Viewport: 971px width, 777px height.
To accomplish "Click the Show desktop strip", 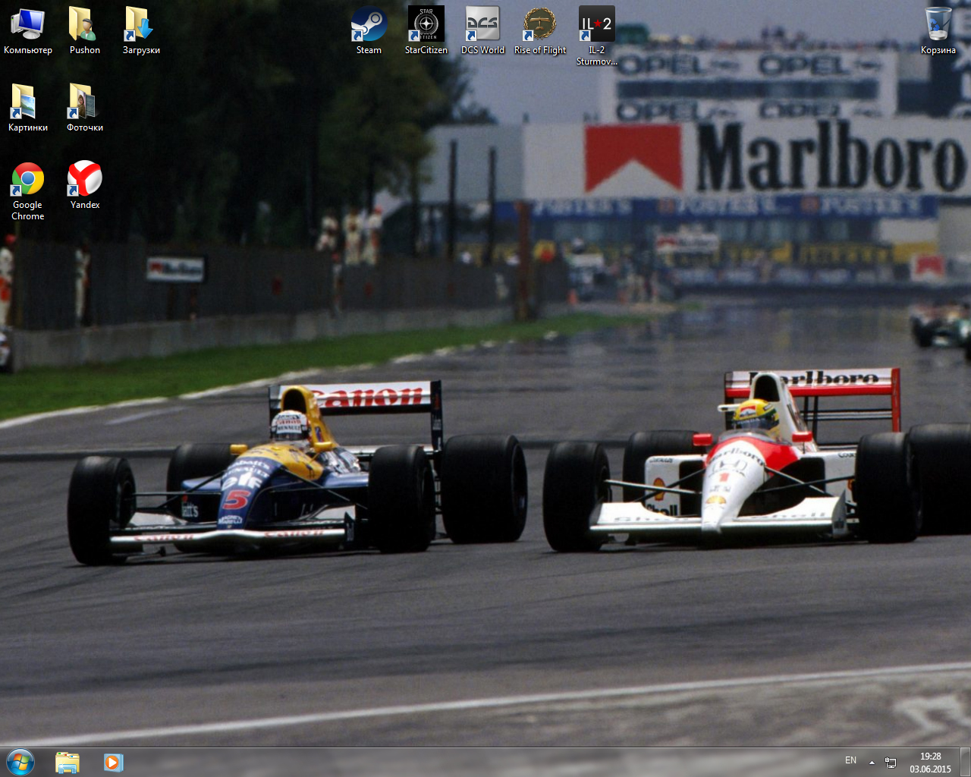I will (966, 762).
